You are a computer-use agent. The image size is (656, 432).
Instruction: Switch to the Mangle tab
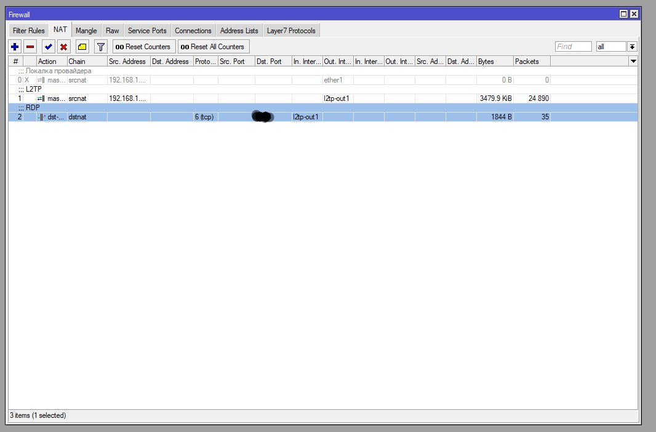pyautogui.click(x=86, y=31)
